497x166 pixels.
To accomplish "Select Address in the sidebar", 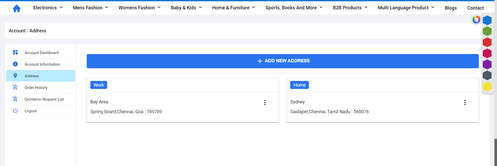I will [41, 76].
